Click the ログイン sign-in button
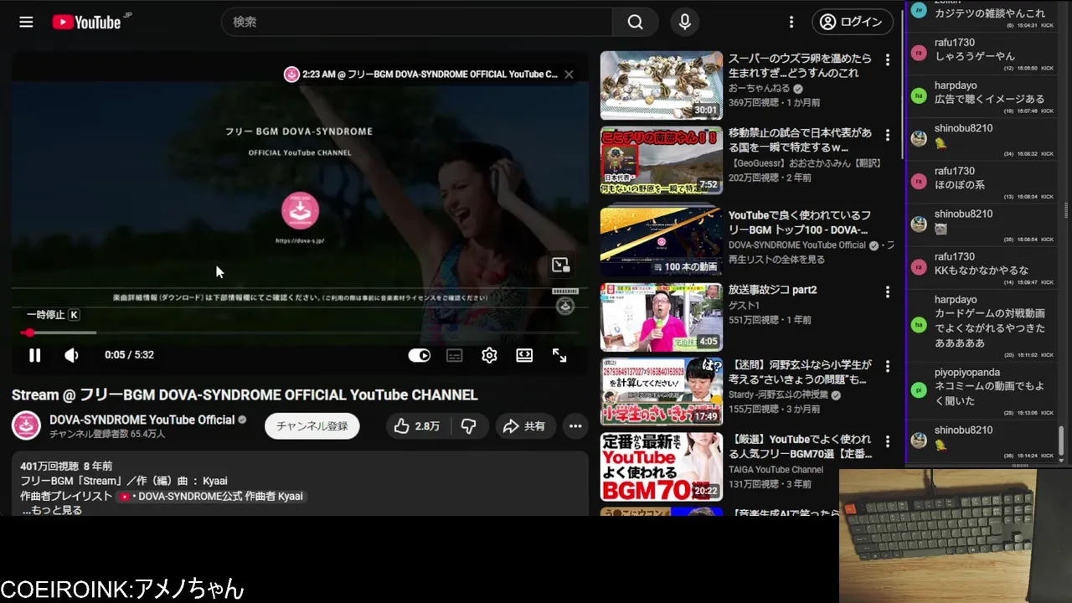Image resolution: width=1072 pixels, height=603 pixels. [x=853, y=23]
